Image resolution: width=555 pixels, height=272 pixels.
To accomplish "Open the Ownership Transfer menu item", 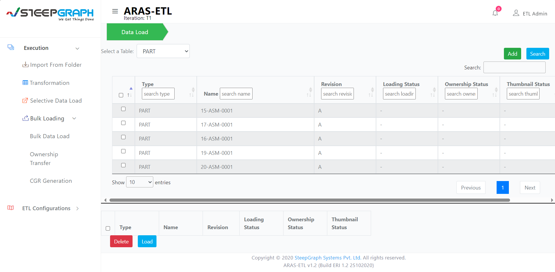I will pyautogui.click(x=44, y=158).
